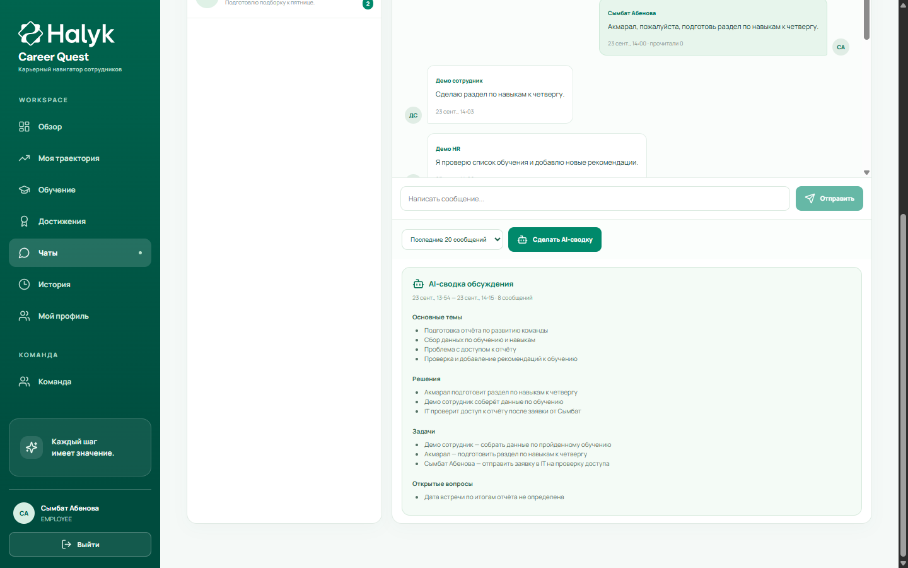Click the Мой профиль users icon
The image size is (908, 568).
[24, 316]
